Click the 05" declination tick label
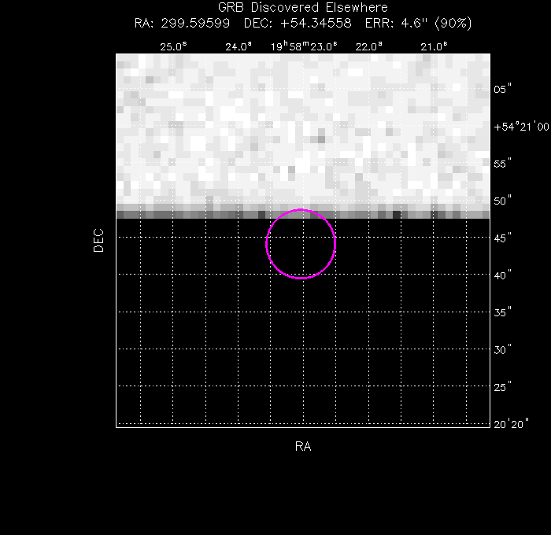This screenshot has height=535, width=551. (502, 90)
